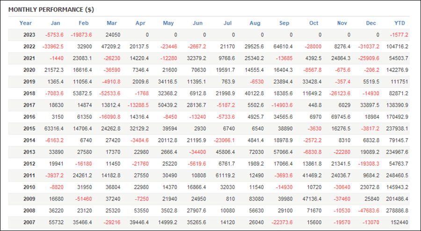This screenshot has width=421, height=231.
Task: Click the 2011 YTD value 248460.5
Action: 397,175
